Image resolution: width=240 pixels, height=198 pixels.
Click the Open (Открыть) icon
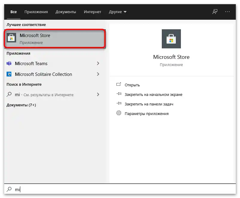pyautogui.click(x=119, y=84)
